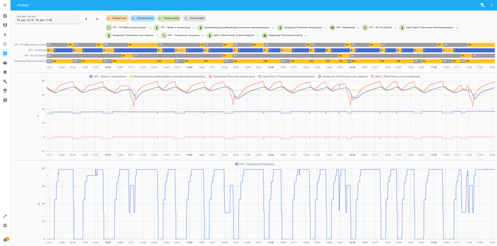Click HP1 - R2118_Defrost timeline row label

(x=35, y=55)
